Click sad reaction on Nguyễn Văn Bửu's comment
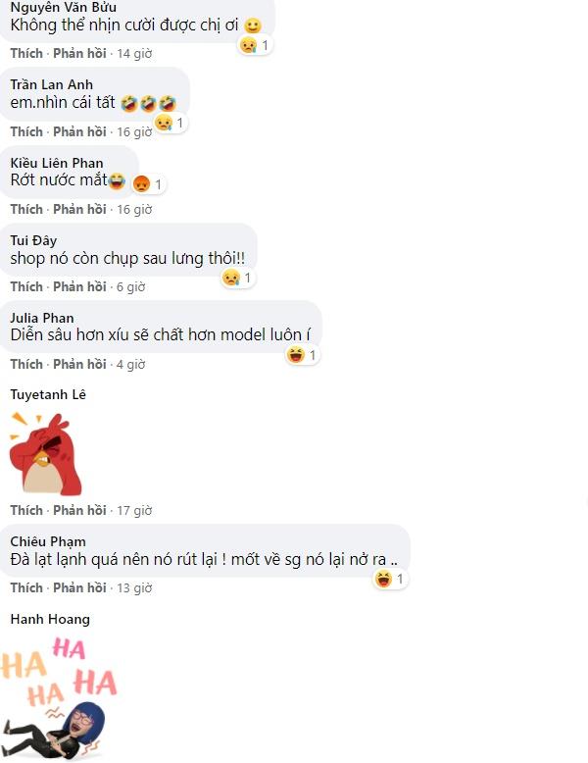Viewport: 588px width, 763px height. [255, 45]
